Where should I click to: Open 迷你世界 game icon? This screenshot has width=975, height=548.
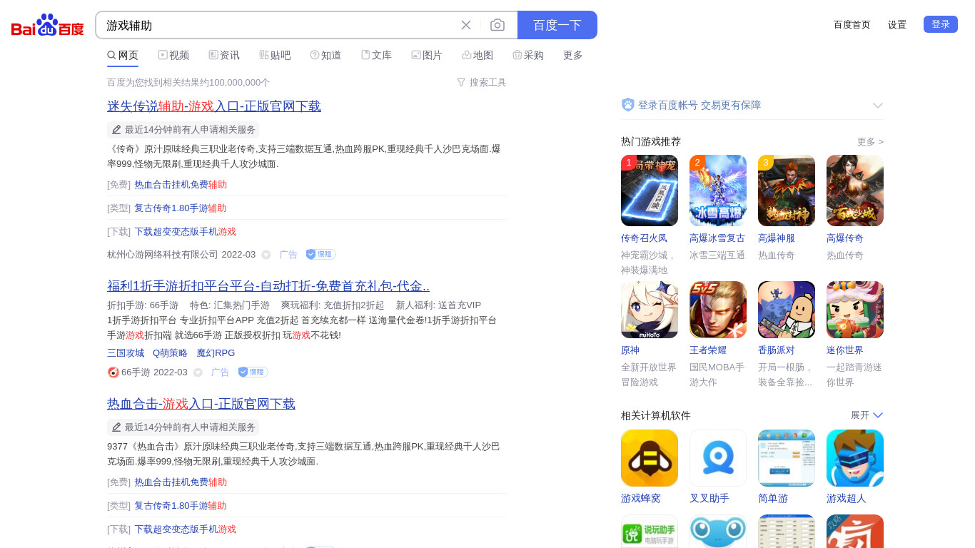855,310
